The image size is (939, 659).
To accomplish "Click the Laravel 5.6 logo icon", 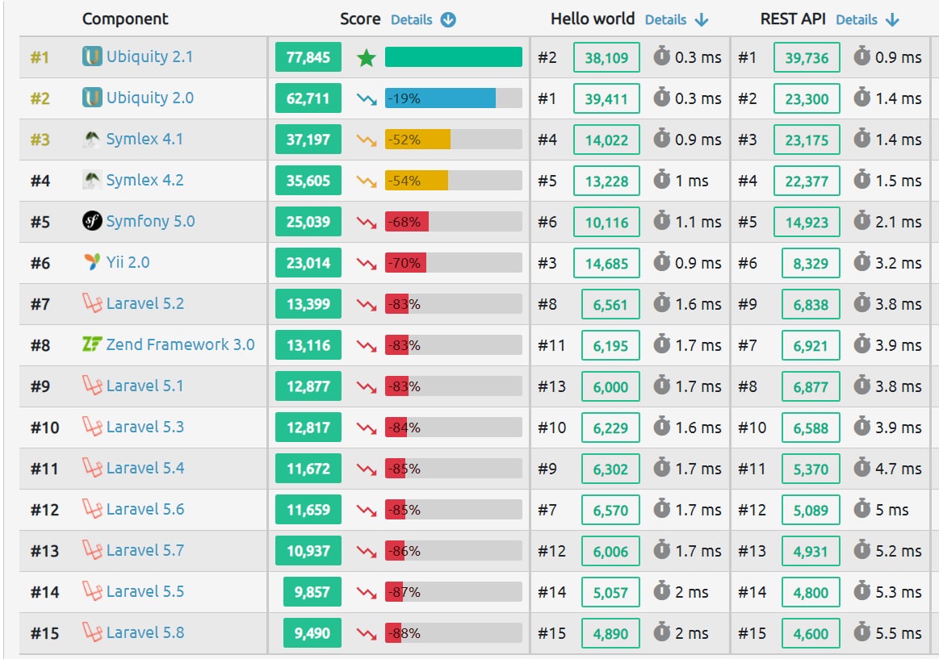I will coord(91,509).
